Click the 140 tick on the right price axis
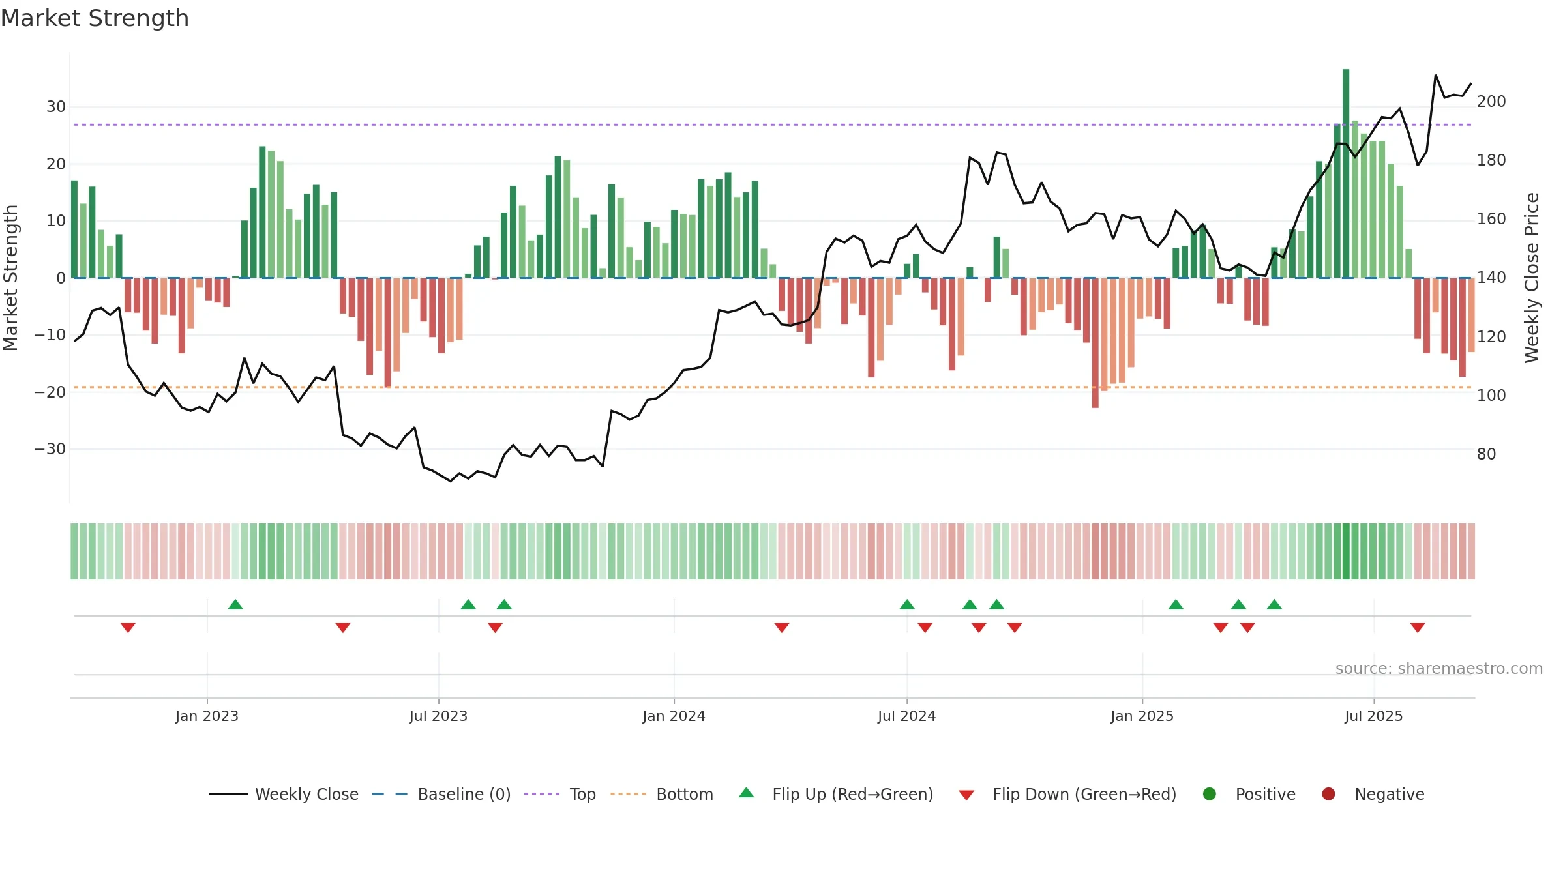 pyautogui.click(x=1491, y=278)
